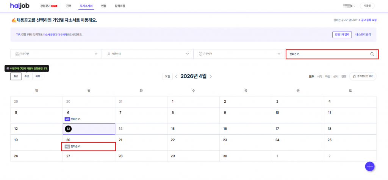Filter postings by 마감 status

click(328, 76)
